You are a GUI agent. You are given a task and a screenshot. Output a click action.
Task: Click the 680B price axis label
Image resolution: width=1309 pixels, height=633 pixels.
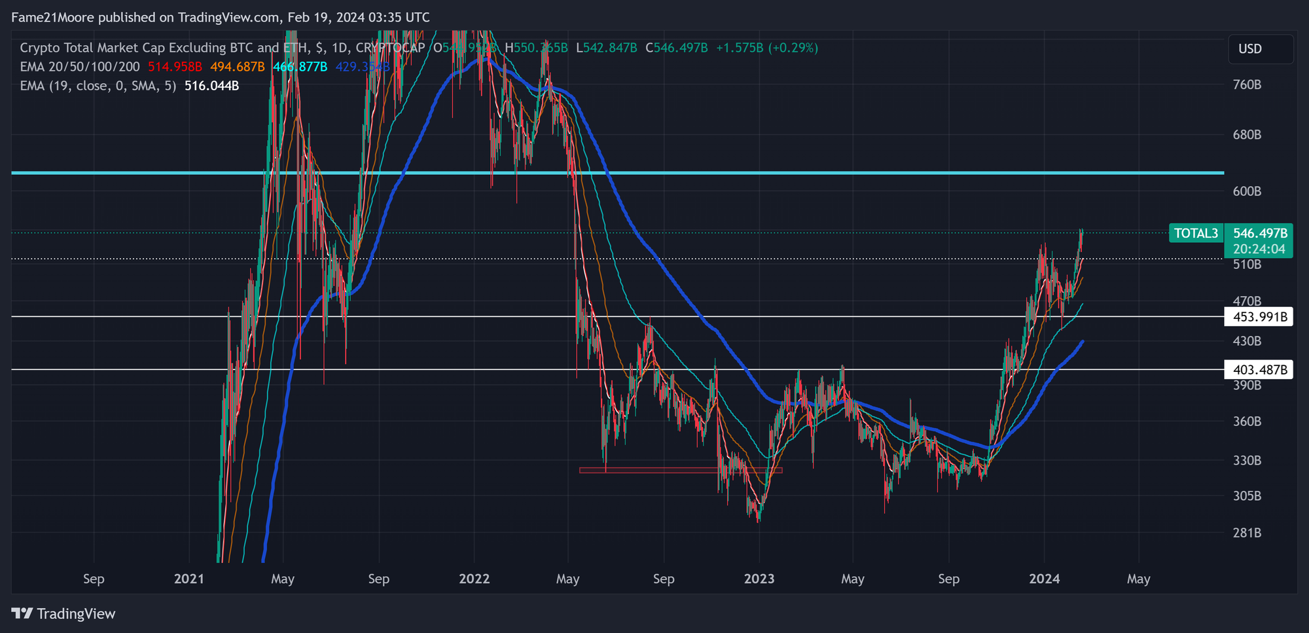(1247, 135)
